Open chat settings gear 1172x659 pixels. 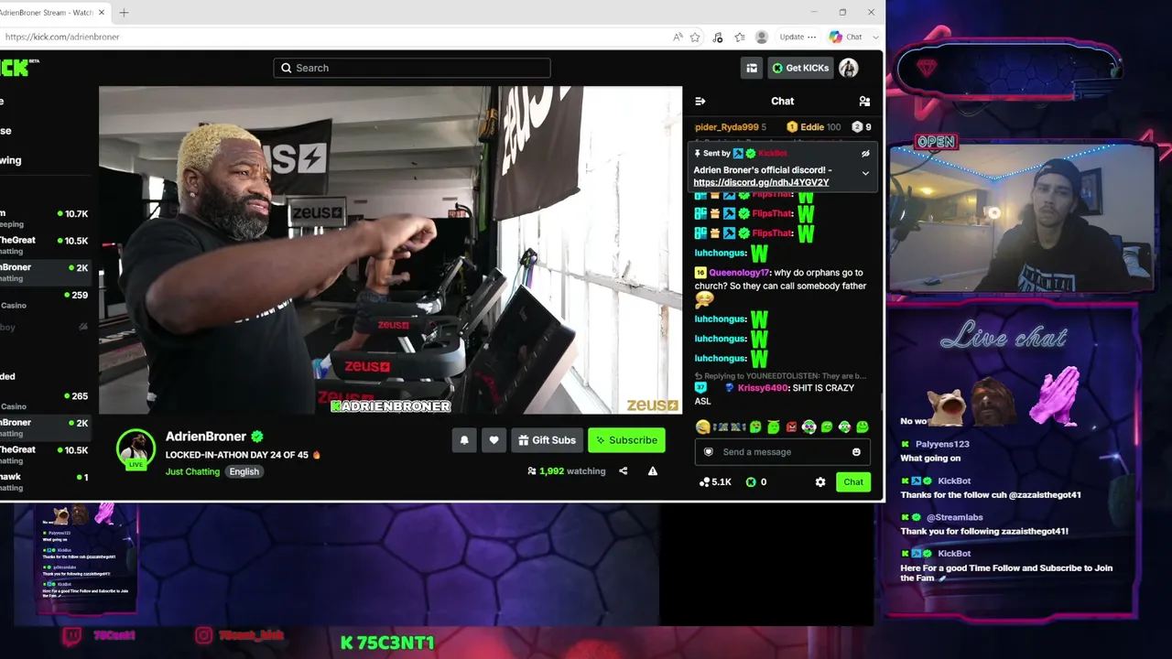coord(820,482)
